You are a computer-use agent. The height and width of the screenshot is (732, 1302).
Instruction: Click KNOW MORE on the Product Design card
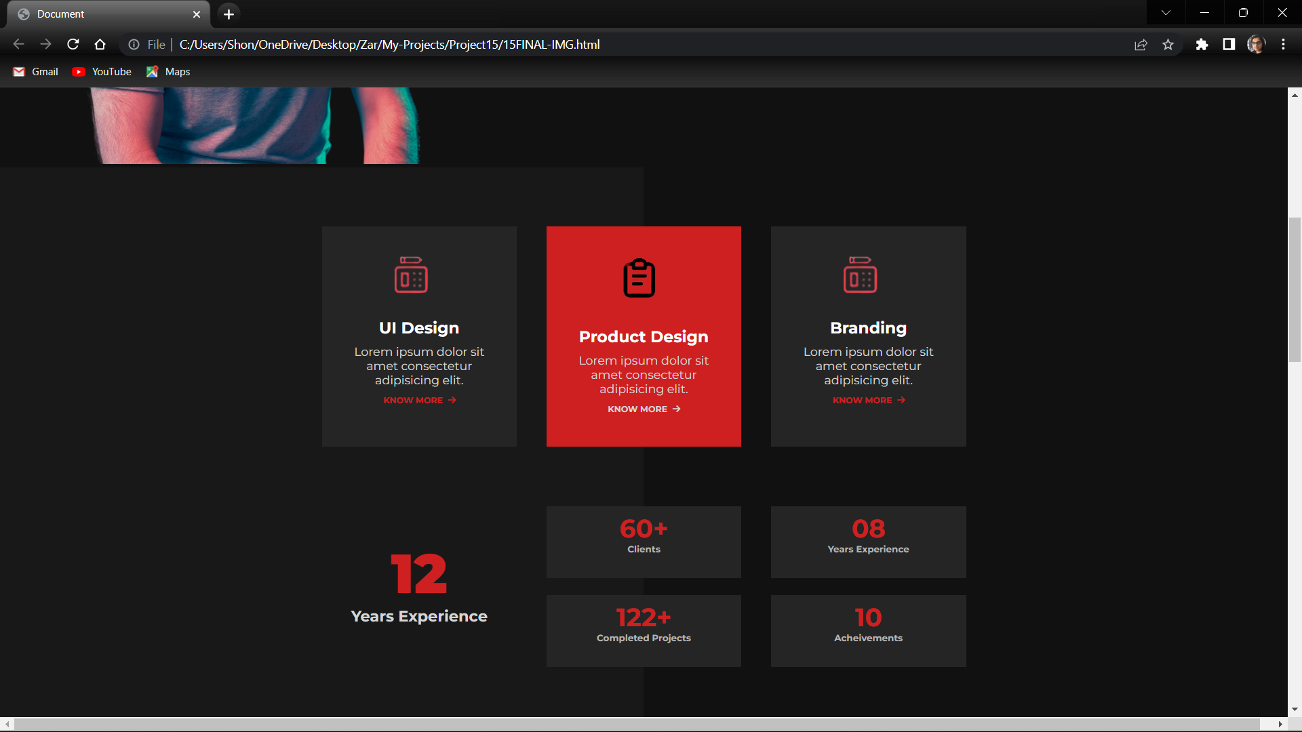[x=637, y=409]
